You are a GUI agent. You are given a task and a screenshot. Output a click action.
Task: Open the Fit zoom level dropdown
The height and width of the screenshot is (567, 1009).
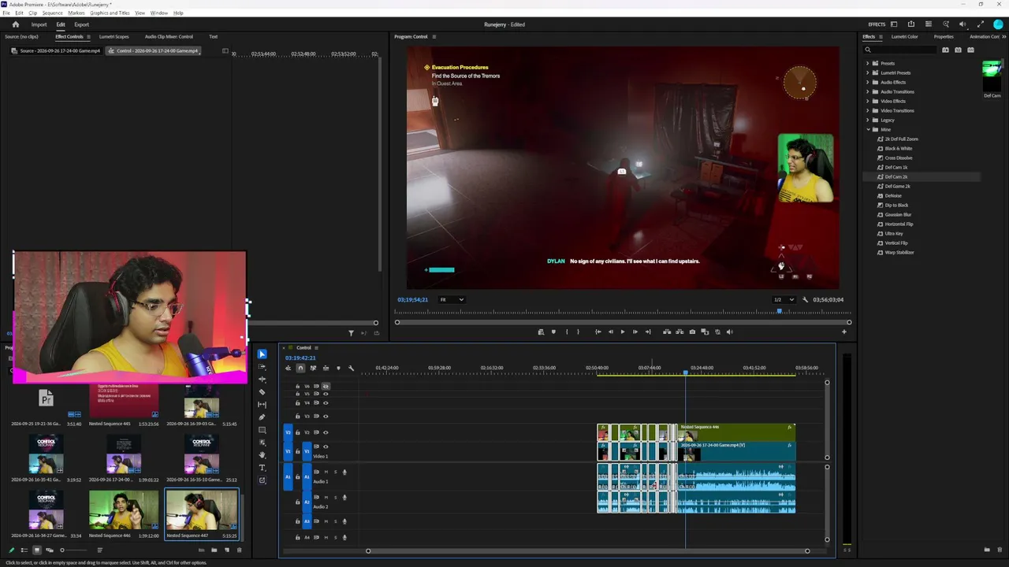point(452,299)
